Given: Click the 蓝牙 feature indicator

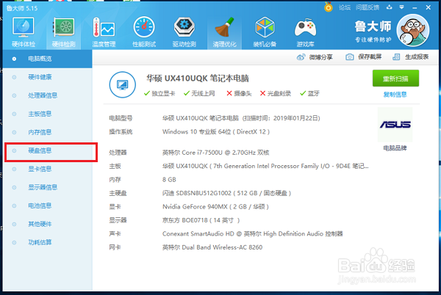Looking at the screenshot, I should coord(309,93).
